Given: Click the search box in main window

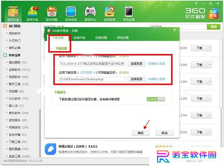Looking at the screenshot, I should coord(178,27).
